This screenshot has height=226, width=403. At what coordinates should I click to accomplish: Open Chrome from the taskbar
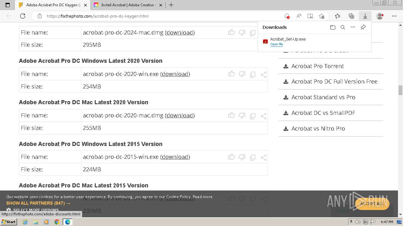coord(57,222)
